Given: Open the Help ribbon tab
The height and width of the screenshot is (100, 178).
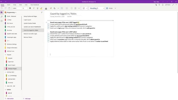Looking at the screenshot, I should click(x=26, y=5).
